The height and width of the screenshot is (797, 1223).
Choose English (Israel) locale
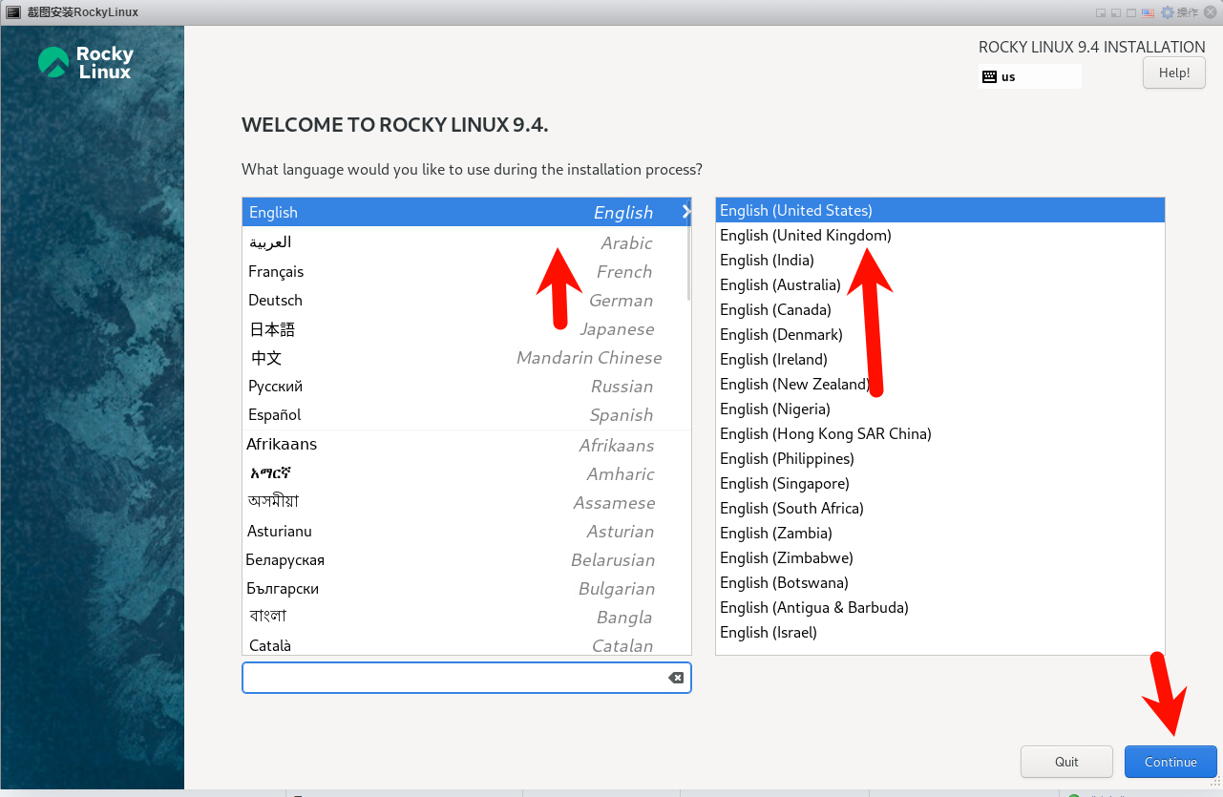point(940,632)
